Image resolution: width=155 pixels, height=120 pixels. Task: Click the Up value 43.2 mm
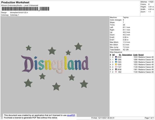[x=126, y=32]
